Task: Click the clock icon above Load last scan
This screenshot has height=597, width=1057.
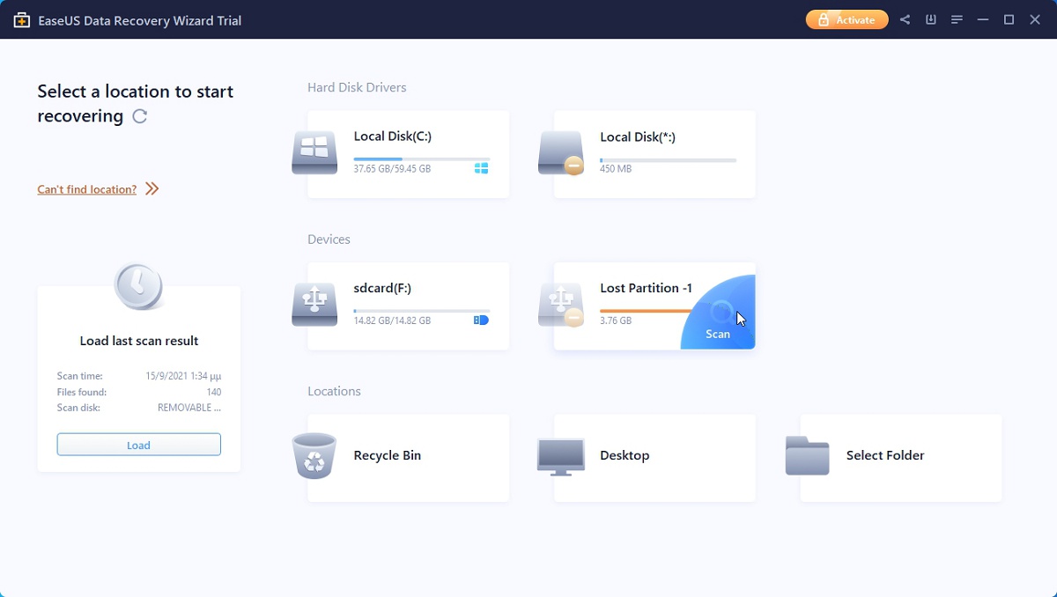Action: [138, 286]
